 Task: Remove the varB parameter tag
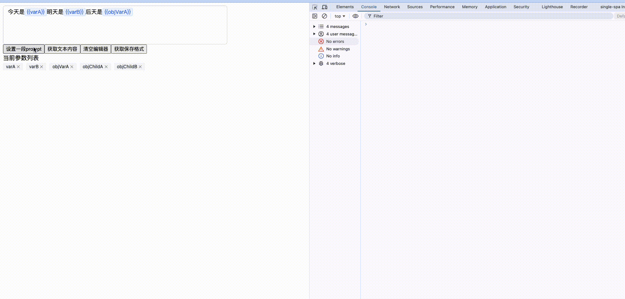tap(41, 67)
